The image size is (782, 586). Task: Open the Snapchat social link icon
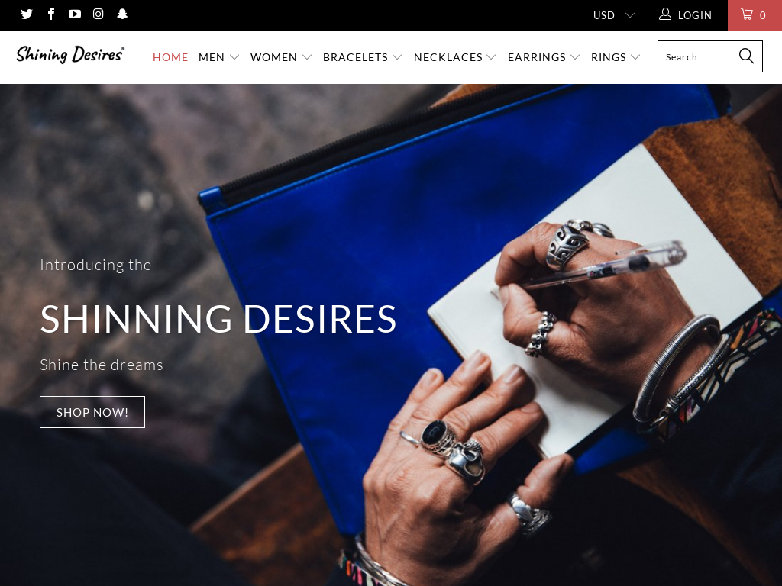pyautogui.click(x=122, y=14)
